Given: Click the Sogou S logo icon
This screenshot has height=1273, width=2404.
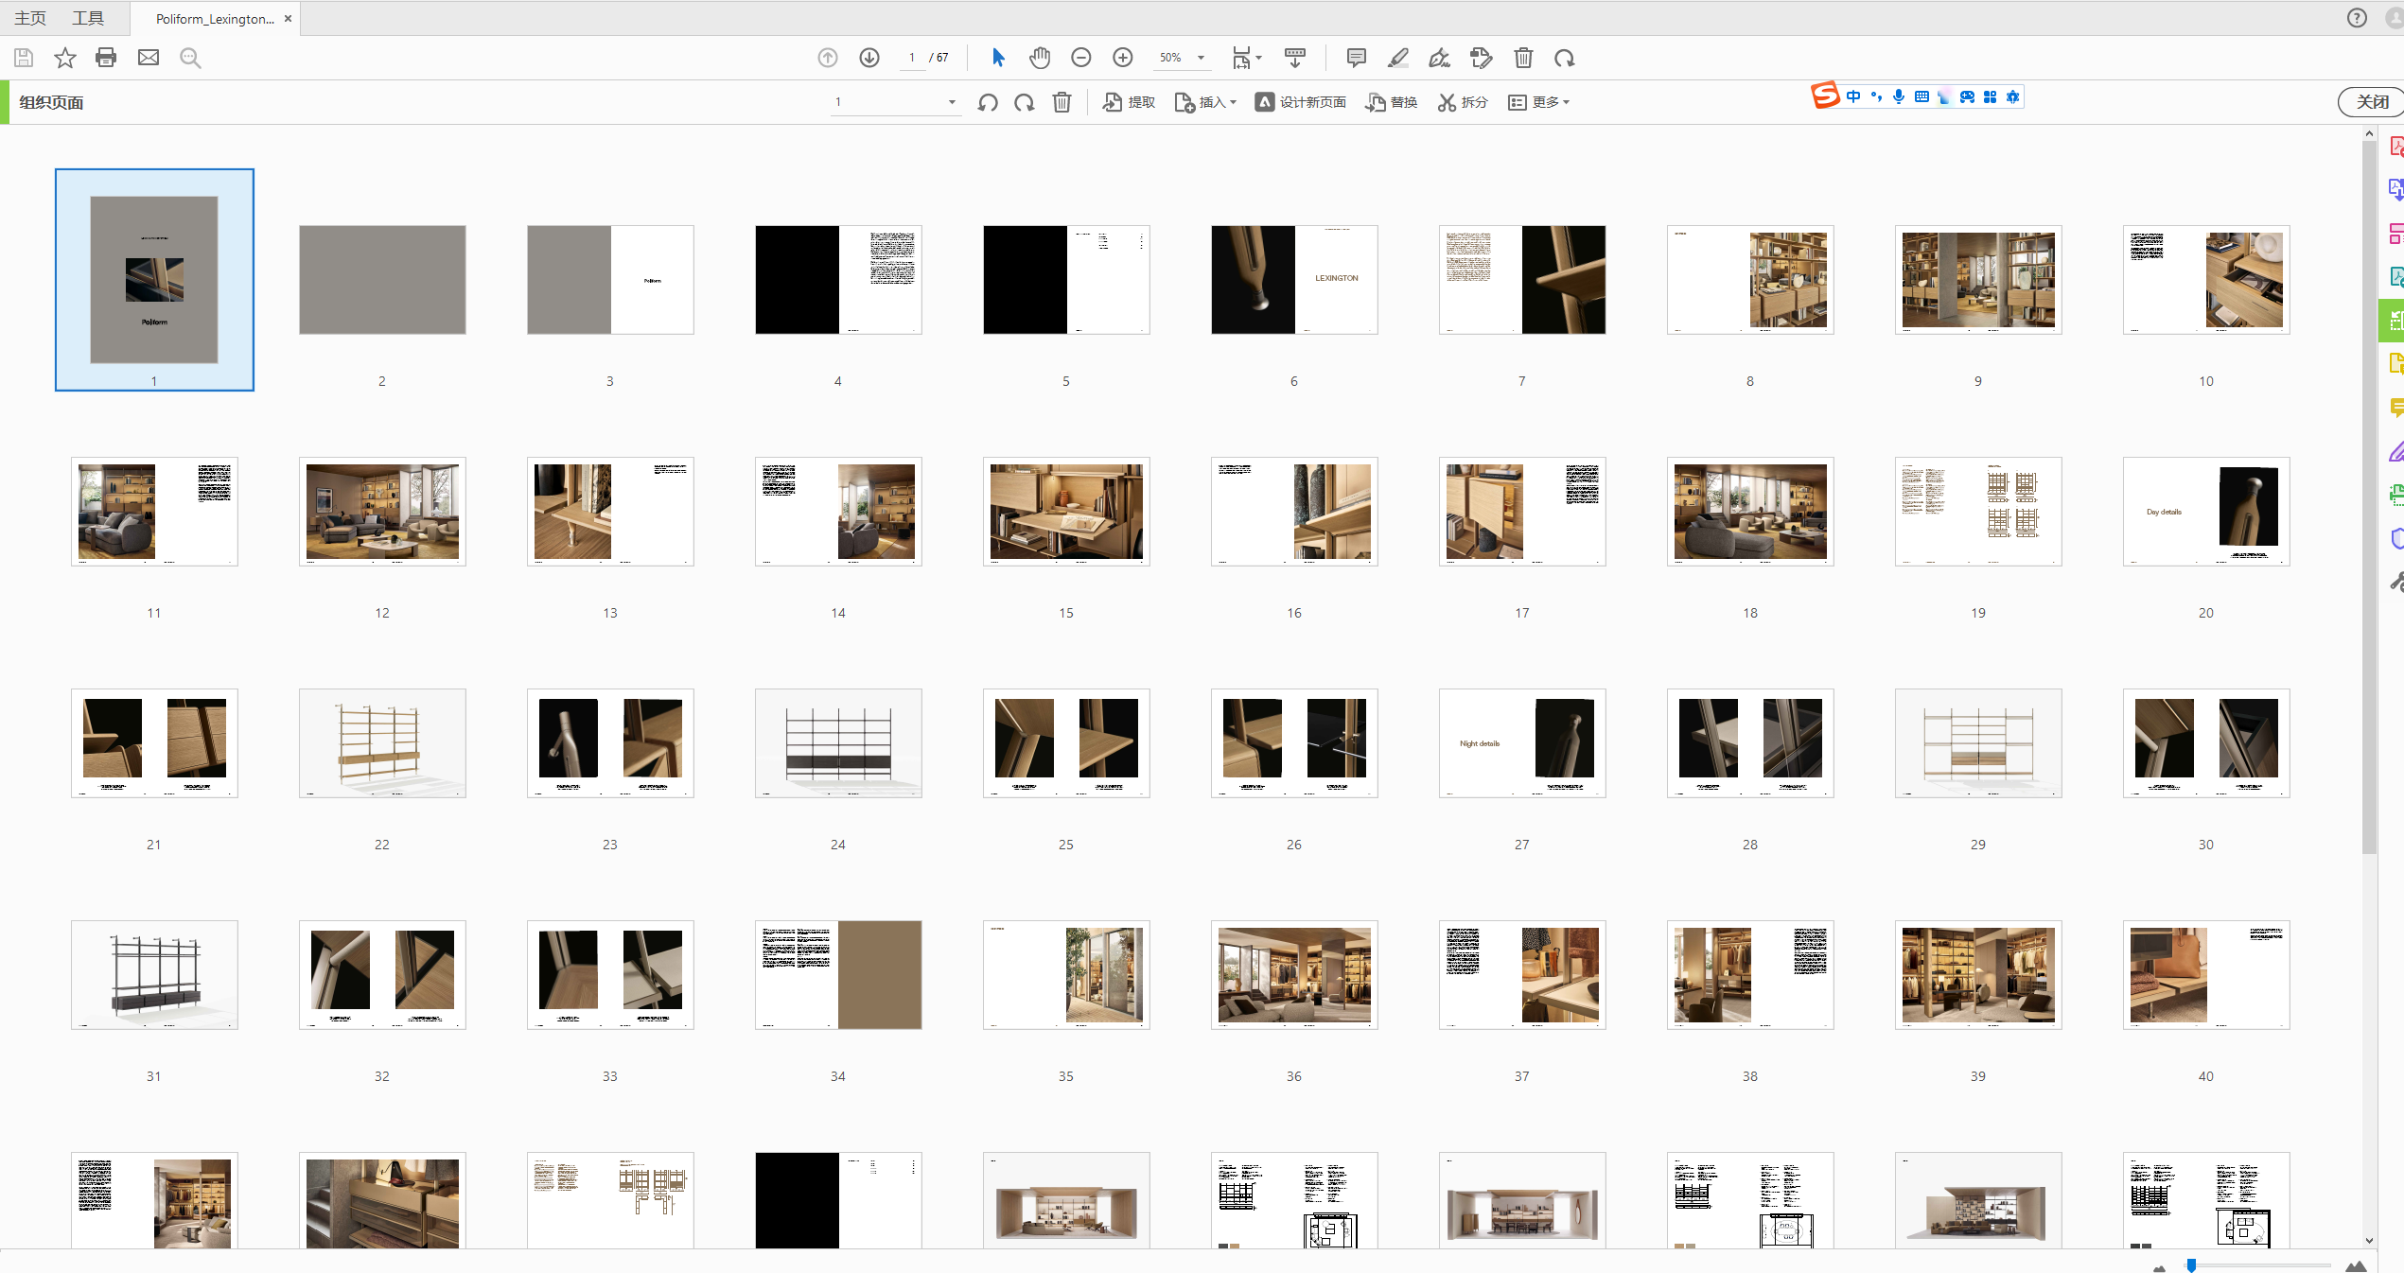Looking at the screenshot, I should point(1825,96).
